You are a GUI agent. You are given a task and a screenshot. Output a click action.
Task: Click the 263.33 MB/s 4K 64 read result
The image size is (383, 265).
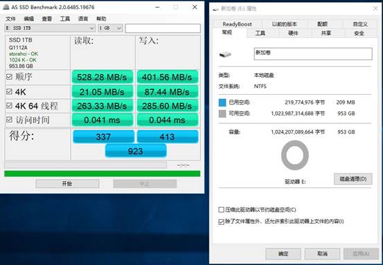tap(102, 106)
